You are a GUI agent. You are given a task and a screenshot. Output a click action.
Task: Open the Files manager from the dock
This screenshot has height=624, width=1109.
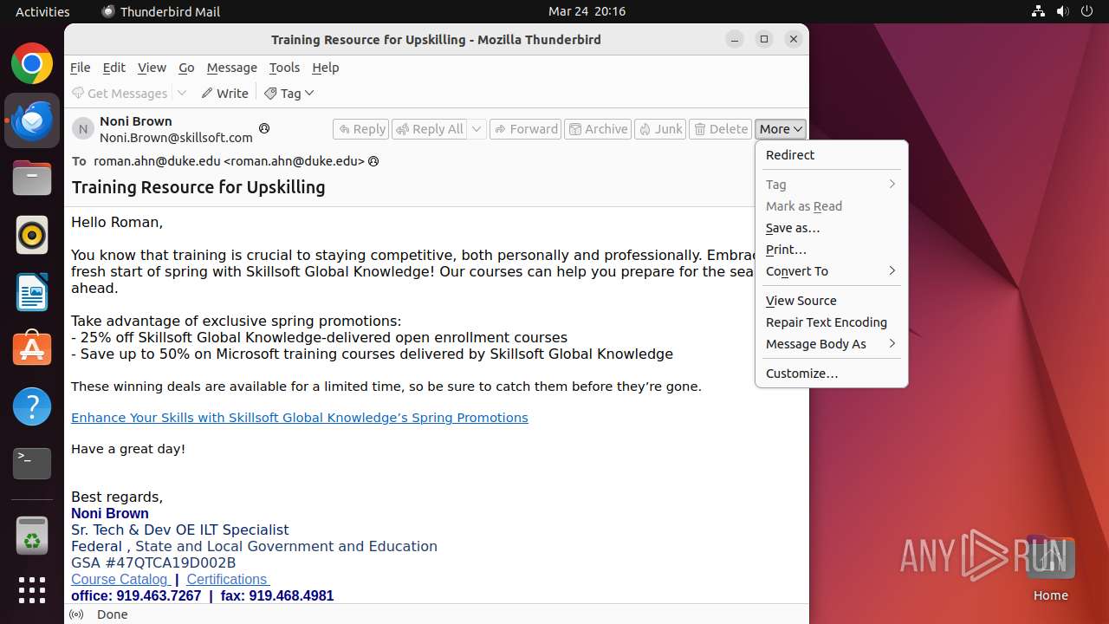coord(32,178)
